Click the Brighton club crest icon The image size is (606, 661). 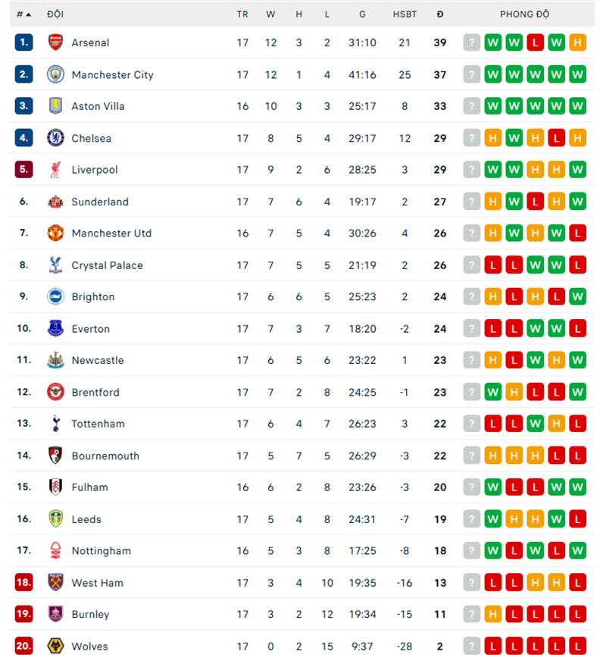point(55,296)
